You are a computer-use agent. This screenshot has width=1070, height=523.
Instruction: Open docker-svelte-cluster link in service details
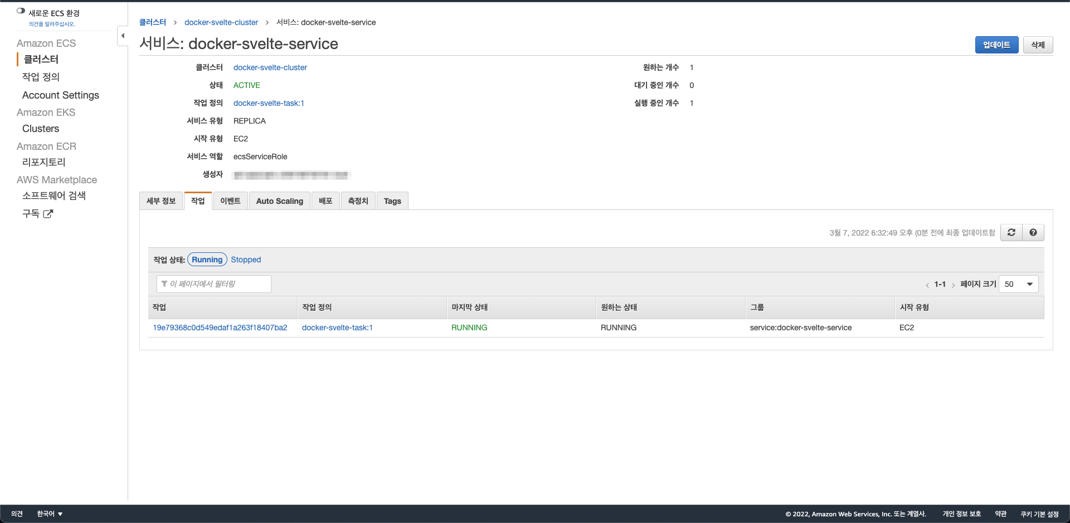tap(270, 67)
